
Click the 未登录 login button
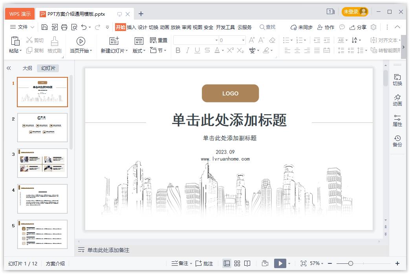point(355,12)
